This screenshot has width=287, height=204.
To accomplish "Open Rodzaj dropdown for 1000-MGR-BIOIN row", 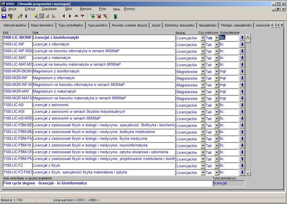I will tap(203, 72).
